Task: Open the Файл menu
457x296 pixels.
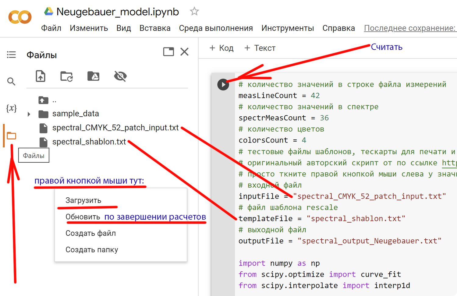Action: (51, 28)
